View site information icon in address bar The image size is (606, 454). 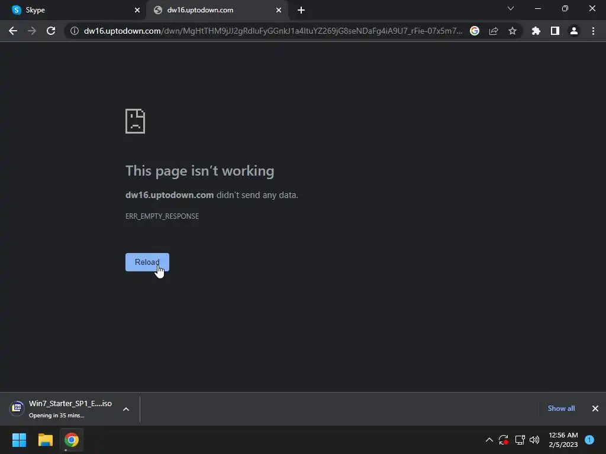click(x=74, y=31)
